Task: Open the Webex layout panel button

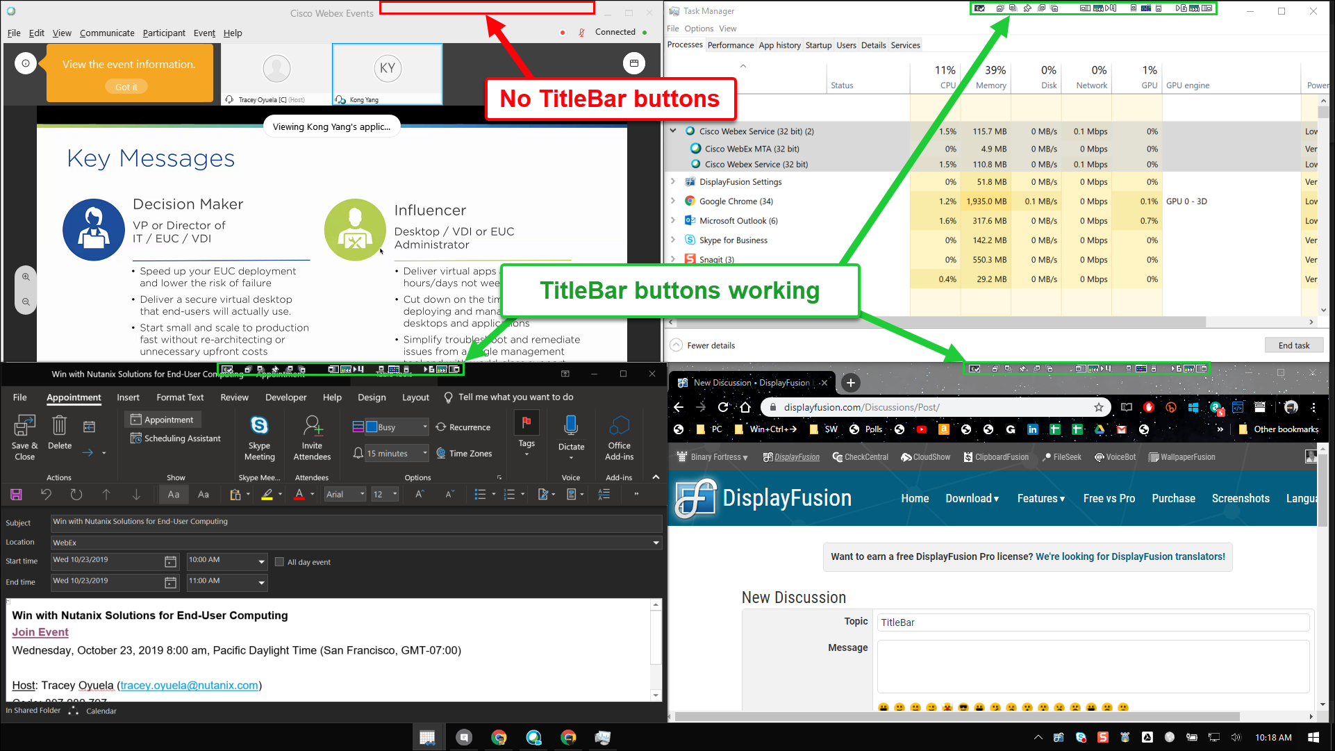Action: pyautogui.click(x=633, y=63)
